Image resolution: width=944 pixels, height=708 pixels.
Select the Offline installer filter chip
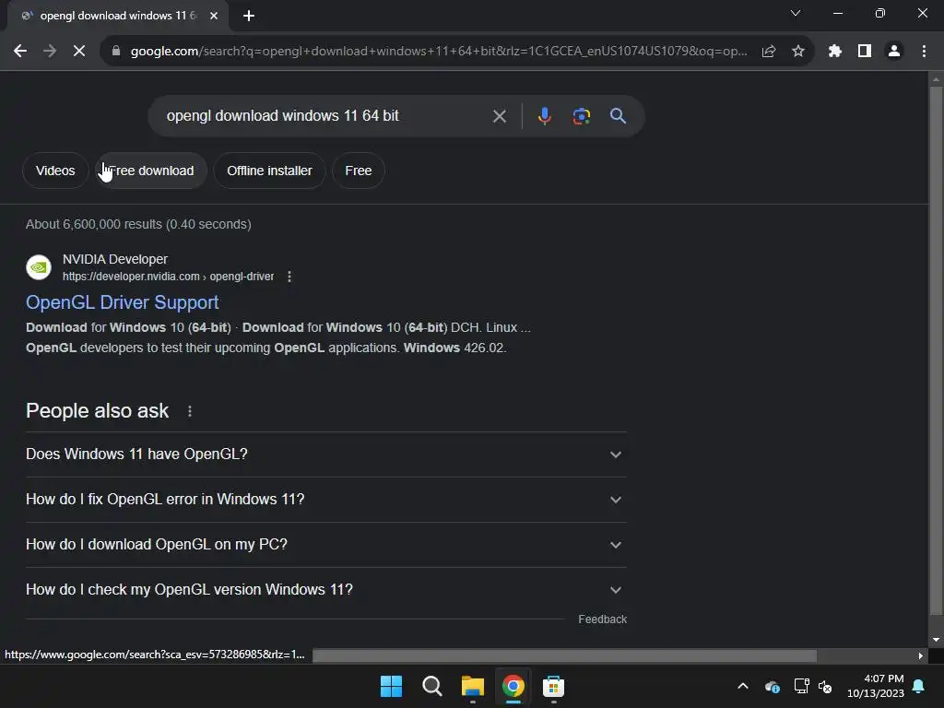pyautogui.click(x=270, y=171)
